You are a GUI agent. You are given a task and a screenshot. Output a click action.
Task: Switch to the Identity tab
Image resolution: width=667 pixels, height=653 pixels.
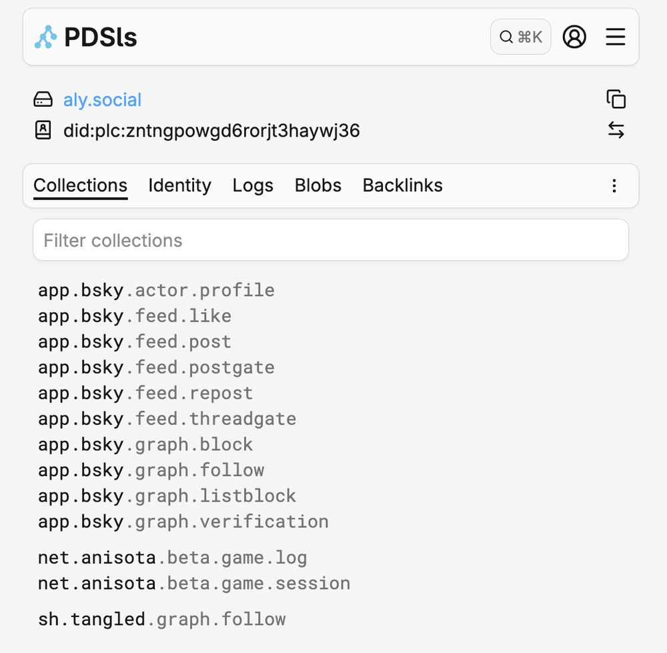(x=179, y=185)
